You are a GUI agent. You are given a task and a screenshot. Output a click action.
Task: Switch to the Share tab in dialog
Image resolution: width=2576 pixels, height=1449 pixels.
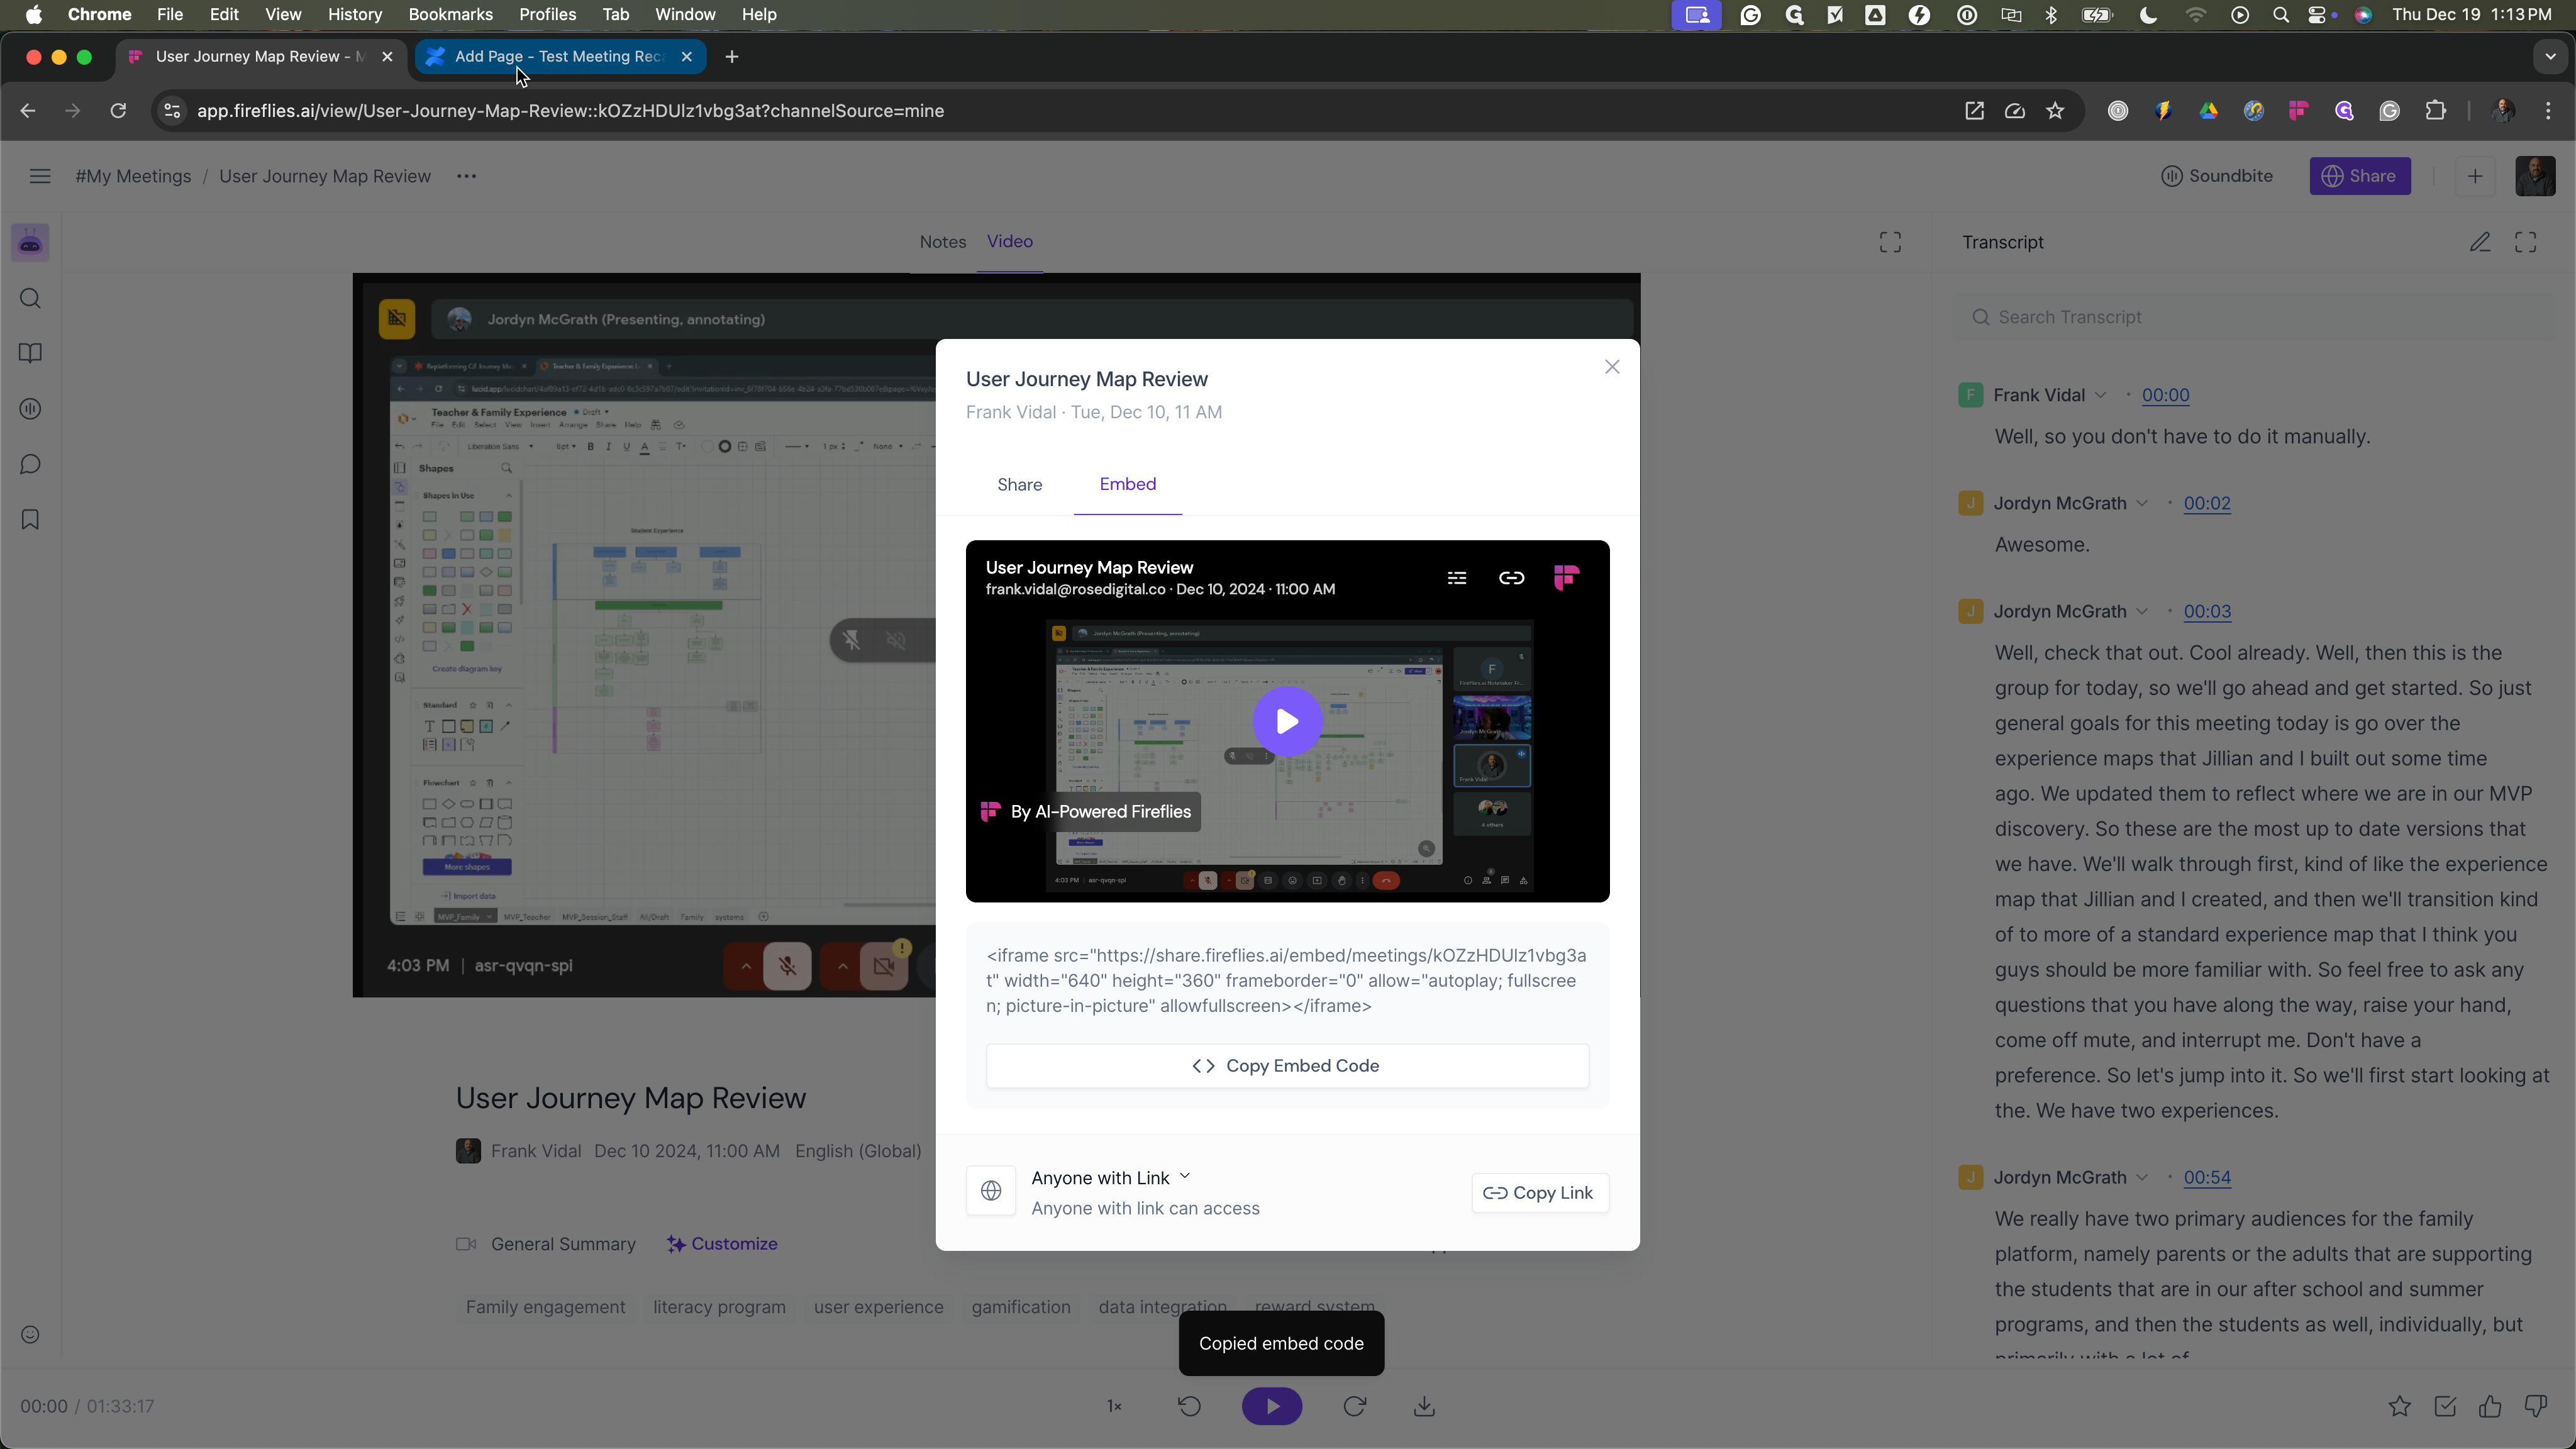(1019, 485)
